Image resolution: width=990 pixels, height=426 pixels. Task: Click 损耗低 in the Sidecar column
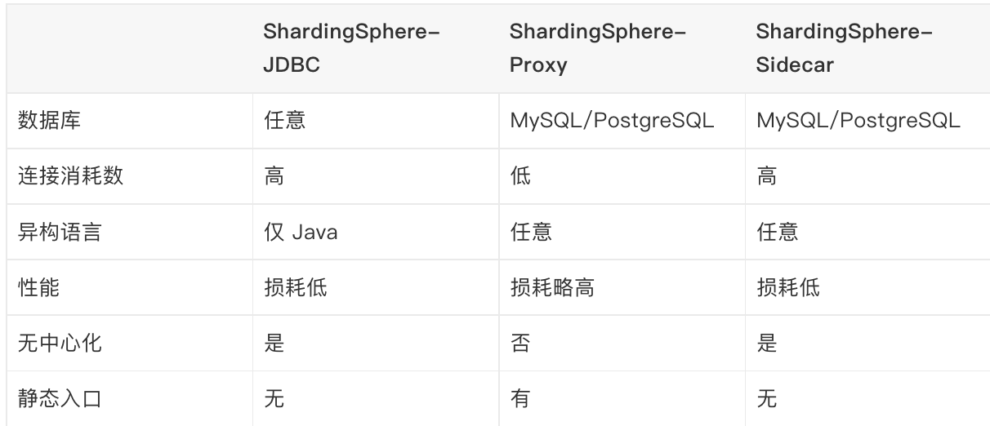788,287
